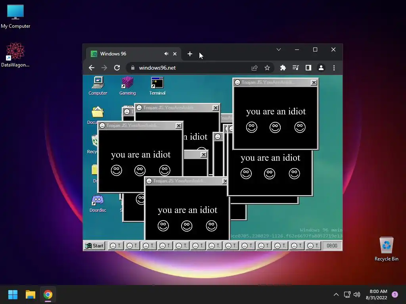Open the network status tray icon
Image resolution: width=406 pixels, height=304 pixels.
[347, 294]
